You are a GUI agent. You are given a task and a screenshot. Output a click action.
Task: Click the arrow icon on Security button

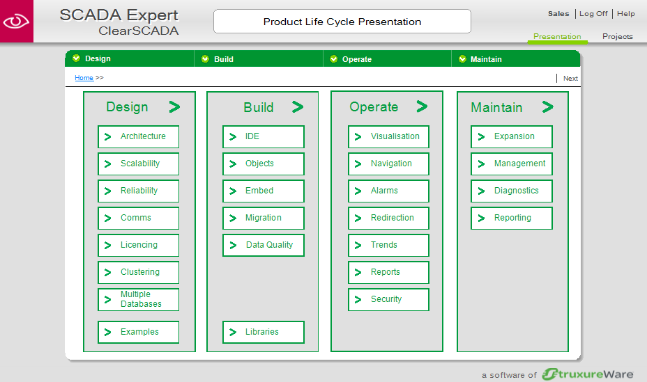click(358, 300)
